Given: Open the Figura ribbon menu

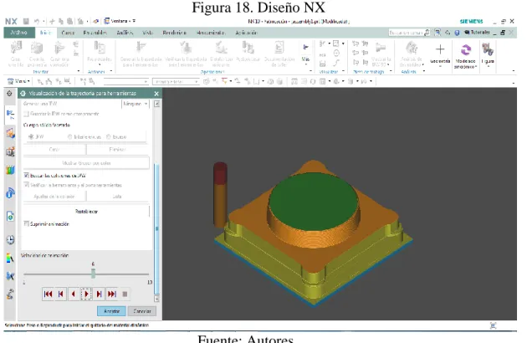Looking at the screenshot, I should pos(488,54).
